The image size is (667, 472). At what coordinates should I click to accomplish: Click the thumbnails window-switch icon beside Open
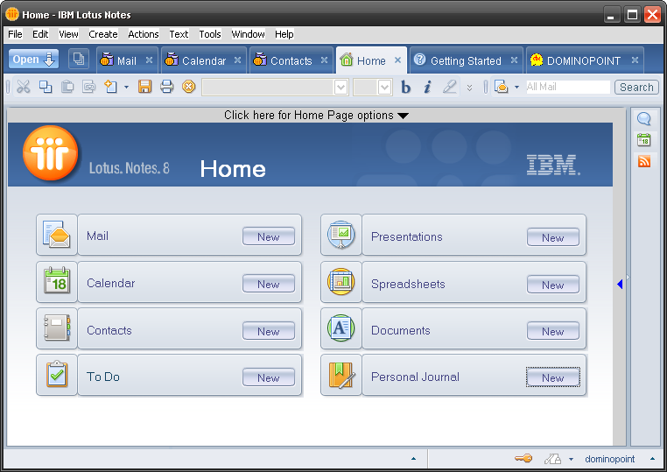click(x=79, y=59)
